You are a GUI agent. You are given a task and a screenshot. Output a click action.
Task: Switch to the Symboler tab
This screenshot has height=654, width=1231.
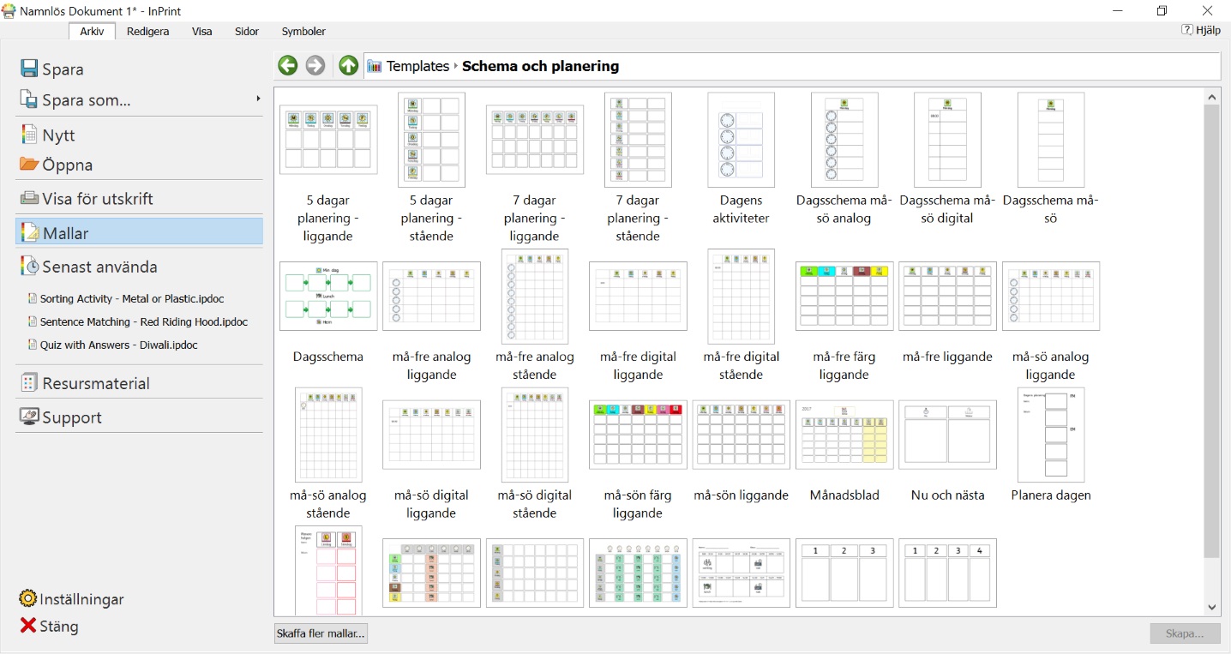click(x=303, y=32)
